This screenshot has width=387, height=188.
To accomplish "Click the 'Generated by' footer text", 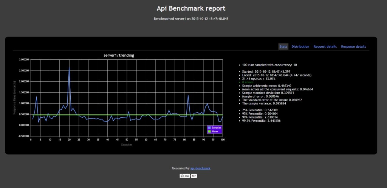I will coord(181,168).
